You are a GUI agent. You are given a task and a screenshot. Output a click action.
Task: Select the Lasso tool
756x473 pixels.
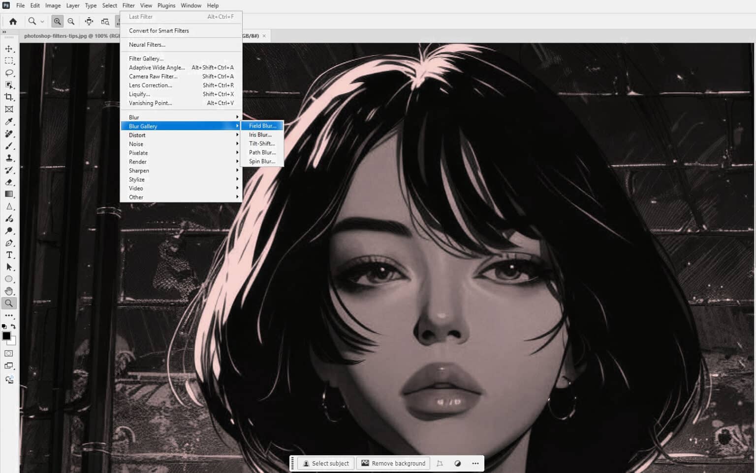pos(9,73)
